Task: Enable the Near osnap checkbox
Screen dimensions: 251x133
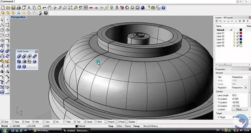Action: (x=13, y=122)
